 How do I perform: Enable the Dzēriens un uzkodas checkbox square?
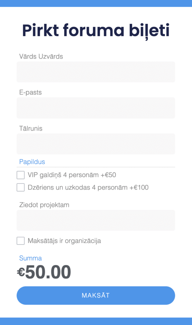pyautogui.click(x=21, y=188)
